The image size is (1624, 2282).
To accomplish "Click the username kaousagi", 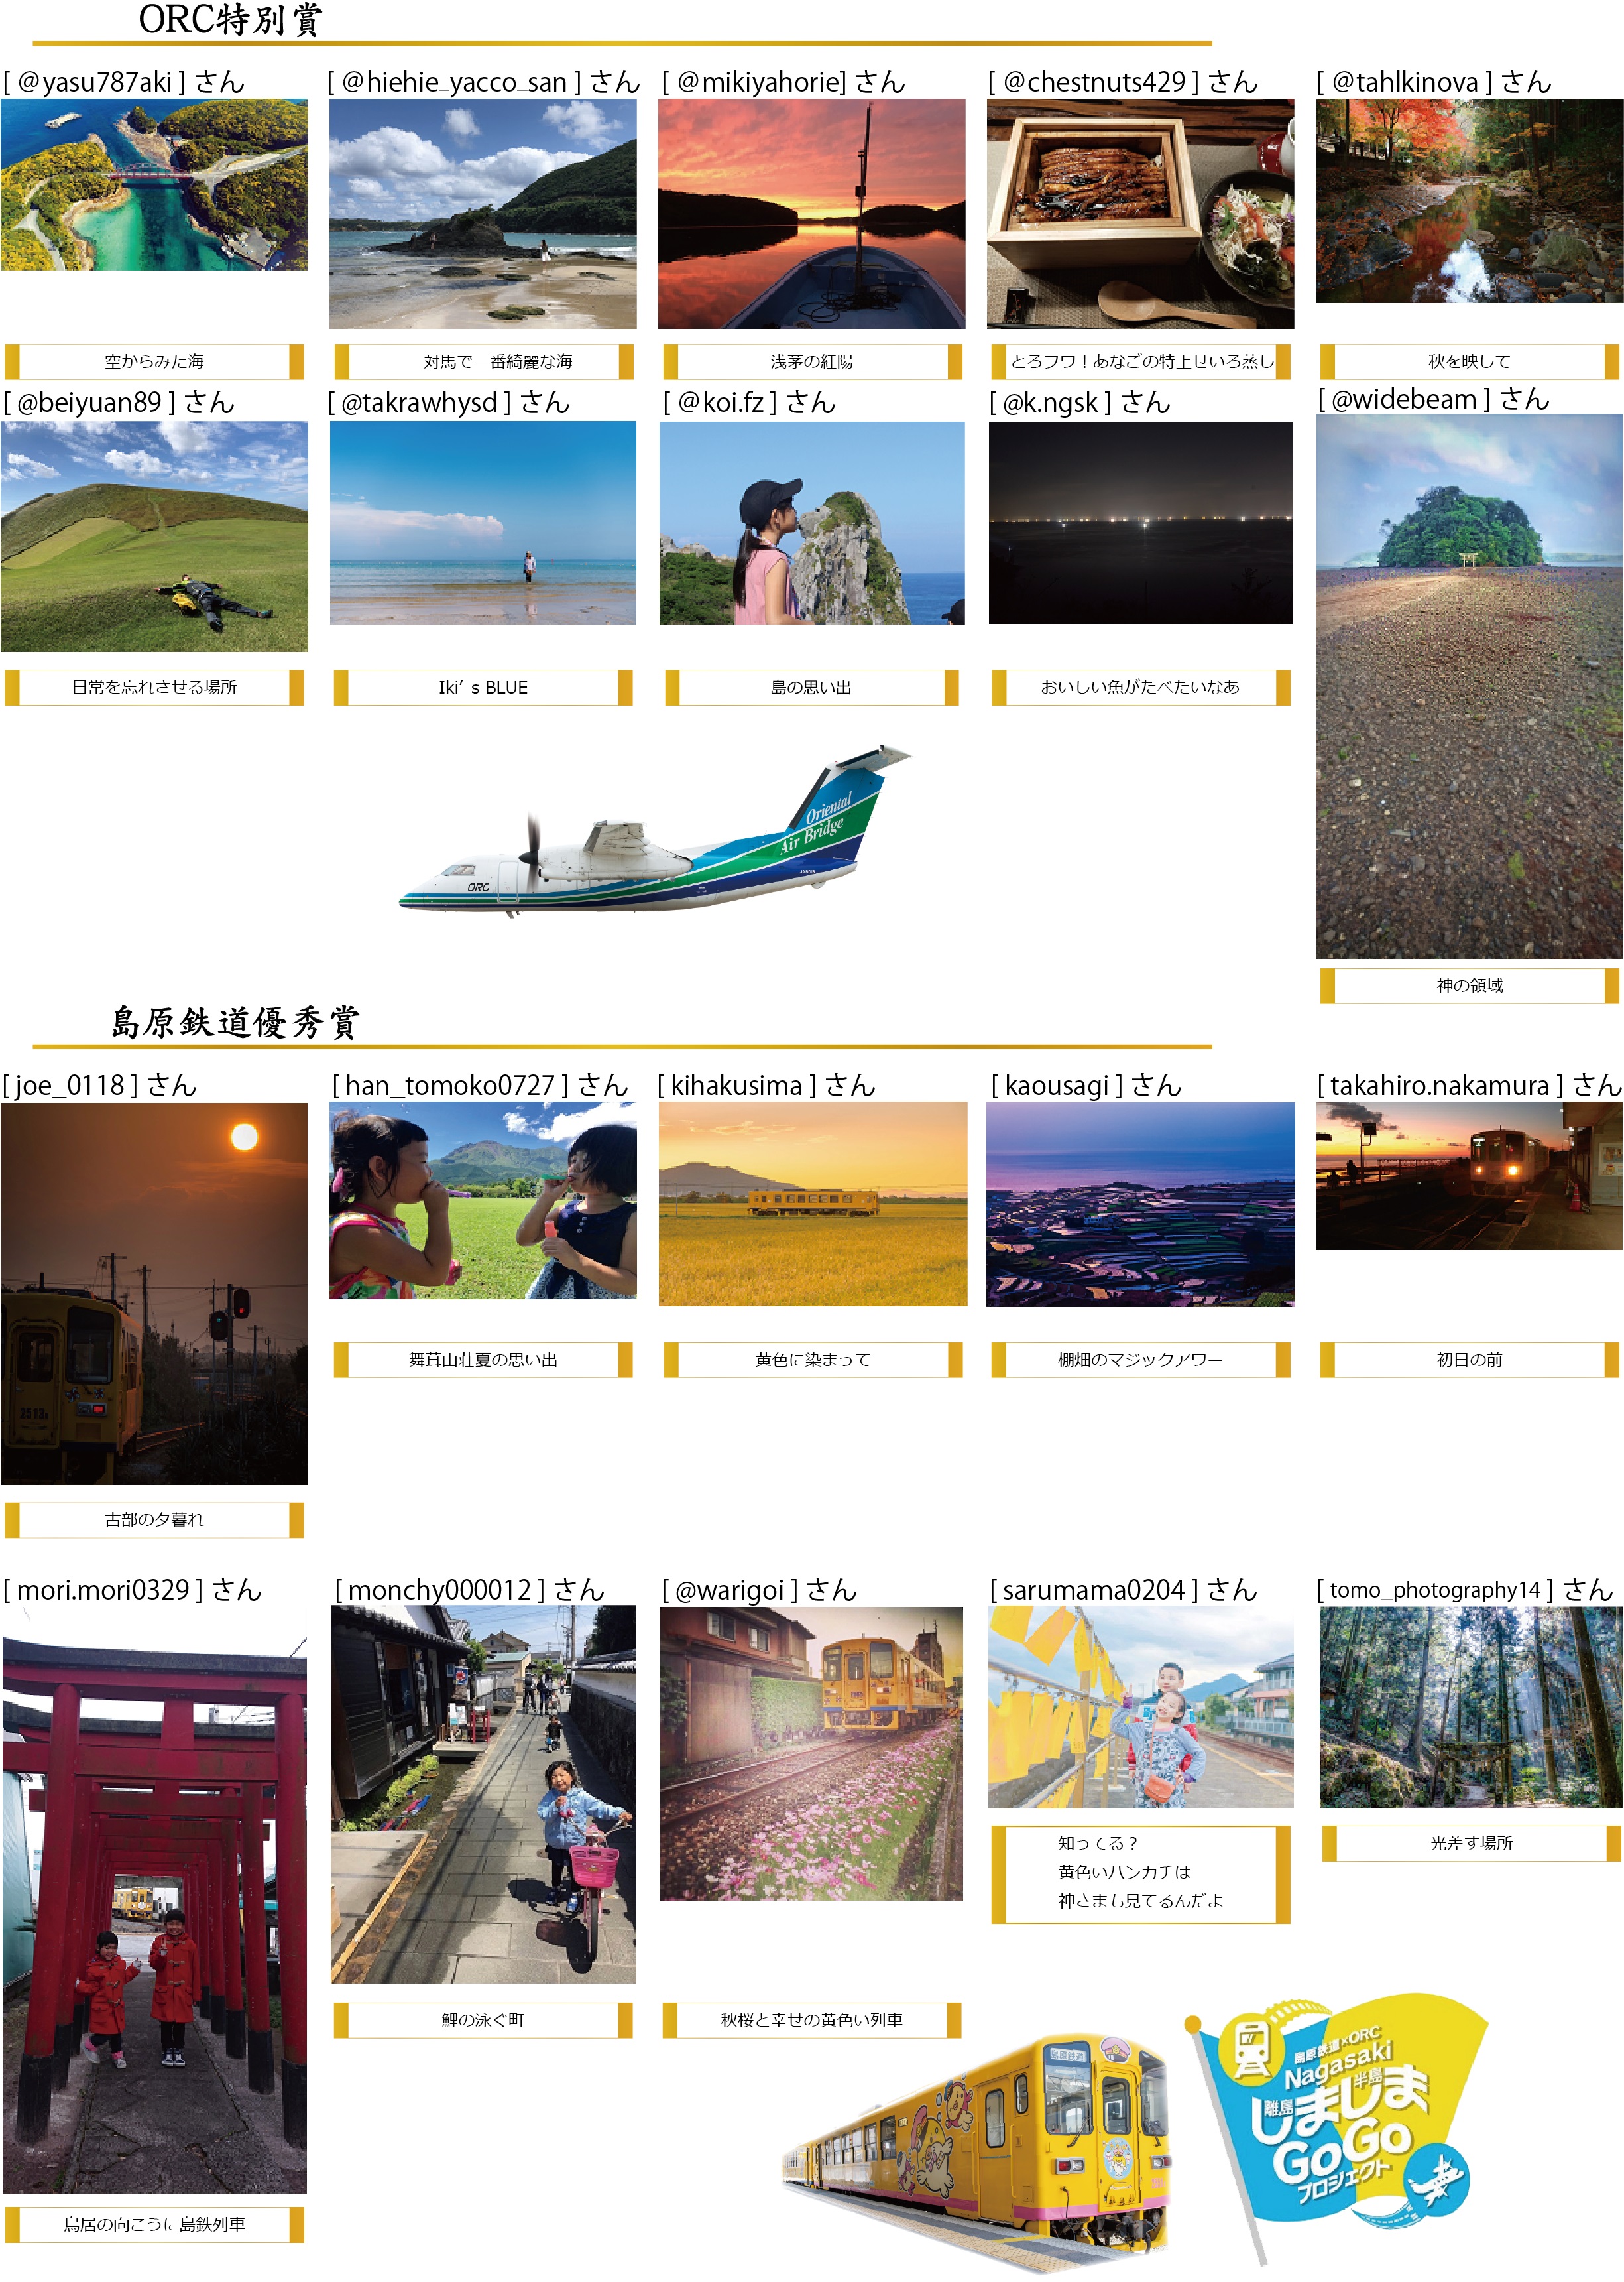I will coord(1057,1086).
